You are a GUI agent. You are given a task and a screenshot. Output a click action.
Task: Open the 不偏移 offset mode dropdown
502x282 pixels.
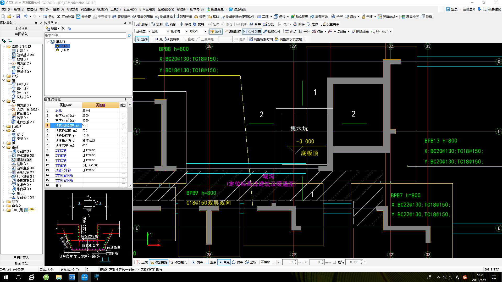(x=274, y=262)
